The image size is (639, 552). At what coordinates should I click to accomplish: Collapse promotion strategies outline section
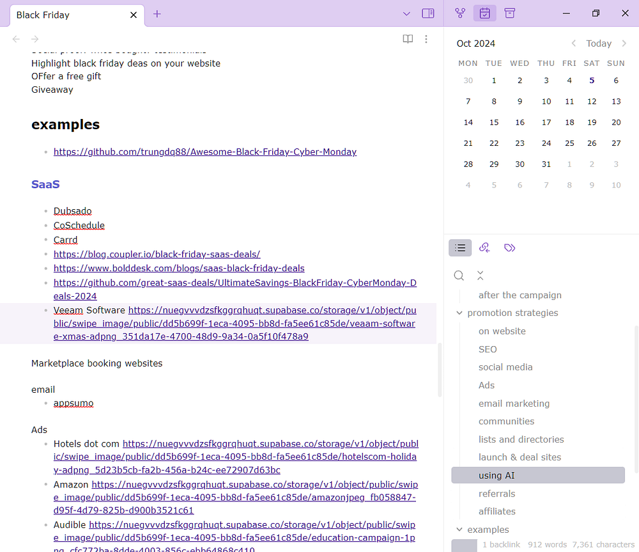(459, 313)
